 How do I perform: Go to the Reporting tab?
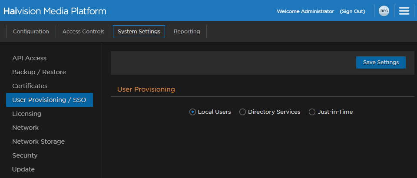click(x=187, y=32)
